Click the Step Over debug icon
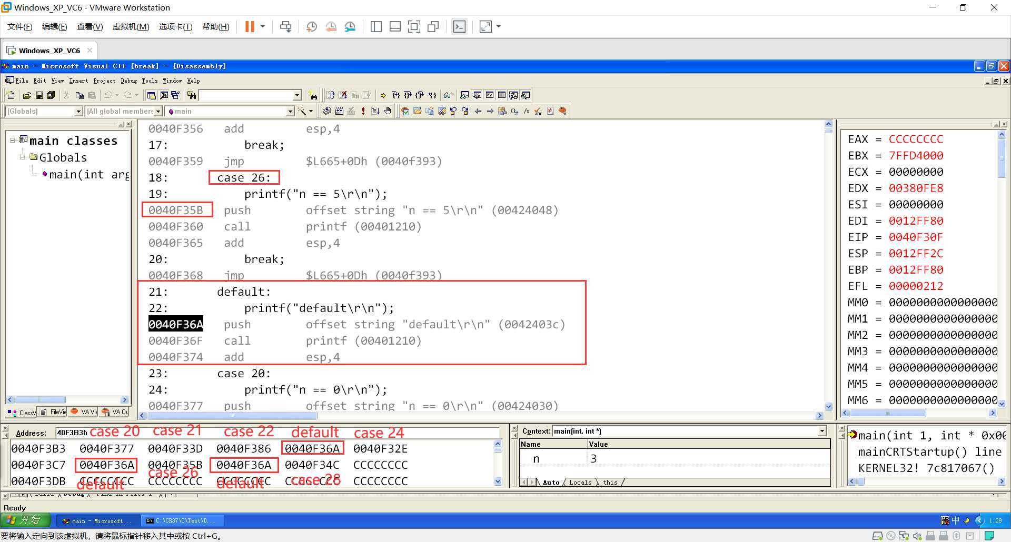 pyautogui.click(x=408, y=95)
